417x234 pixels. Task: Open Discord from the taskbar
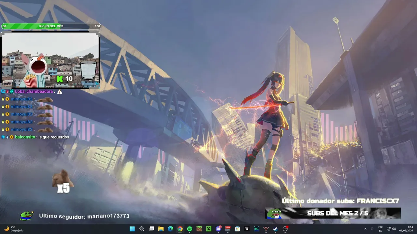[218, 229]
